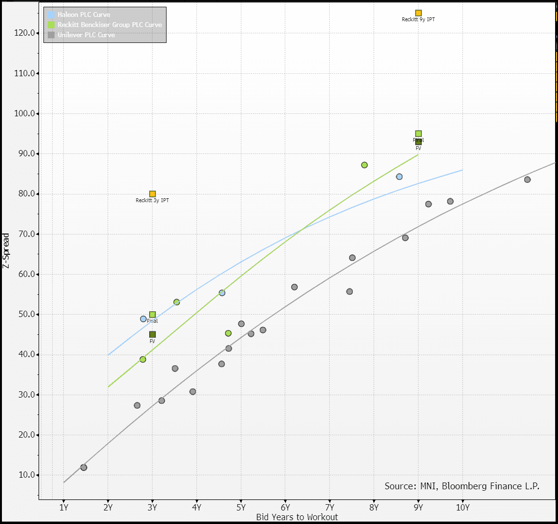The height and width of the screenshot is (524, 558).
Task: Click the green Reckitt Benckiser legend swatch
Action: pyautogui.click(x=51, y=25)
